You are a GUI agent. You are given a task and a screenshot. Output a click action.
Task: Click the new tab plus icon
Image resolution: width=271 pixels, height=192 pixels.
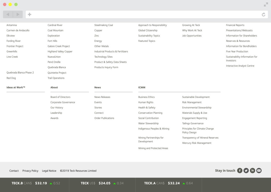pos(29,14)
